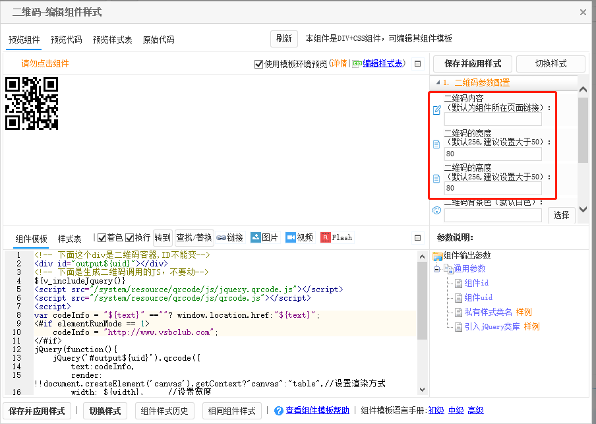Click the QR code preview image
Viewport: 596px width, 424px height.
32,104
